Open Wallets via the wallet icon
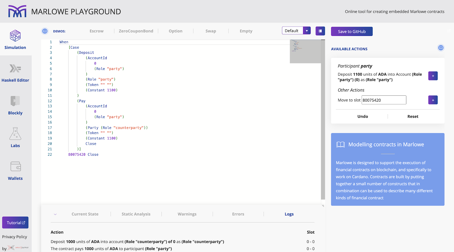Screen dimensions: 454x252 point(16,166)
